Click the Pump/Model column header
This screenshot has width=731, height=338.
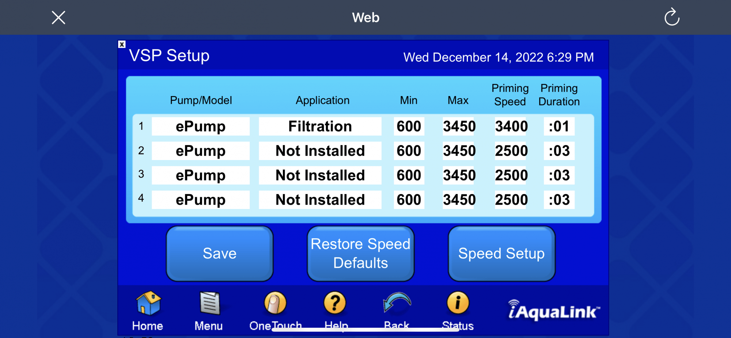point(201,100)
